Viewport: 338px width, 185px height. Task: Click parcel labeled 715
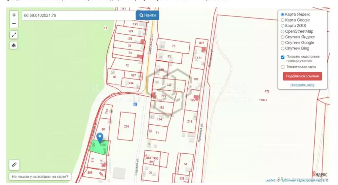pyautogui.click(x=164, y=96)
